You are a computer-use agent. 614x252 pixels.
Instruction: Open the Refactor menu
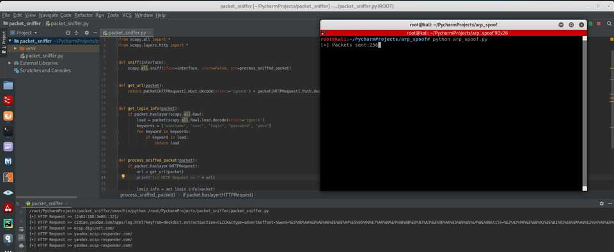click(x=83, y=15)
